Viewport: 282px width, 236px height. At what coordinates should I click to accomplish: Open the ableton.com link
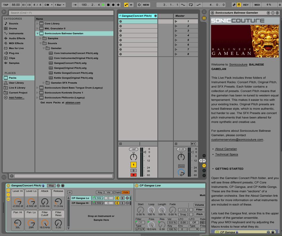click(73, 102)
